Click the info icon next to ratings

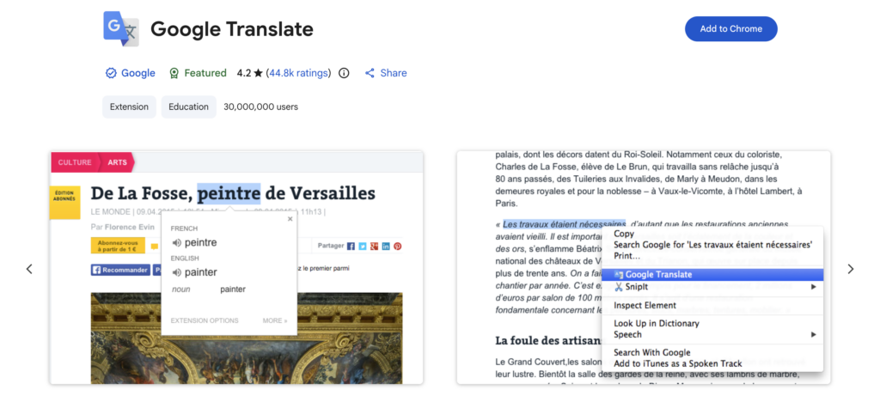[x=344, y=73]
